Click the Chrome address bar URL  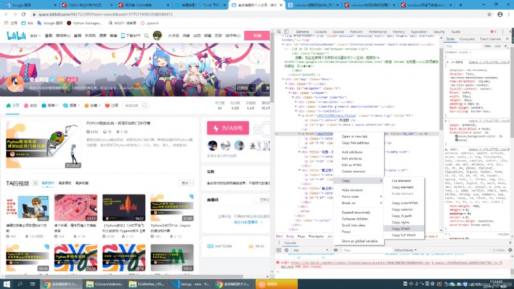[x=105, y=14]
